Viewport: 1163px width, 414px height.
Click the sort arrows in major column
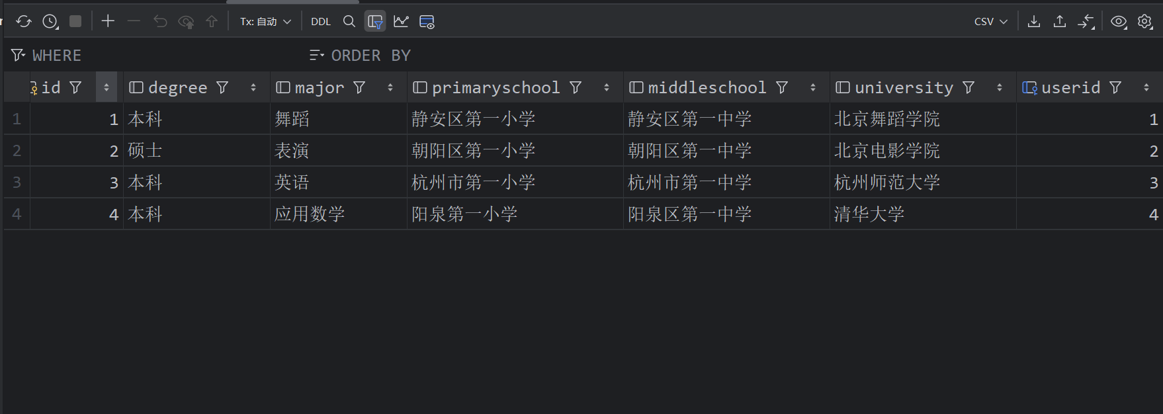(390, 87)
